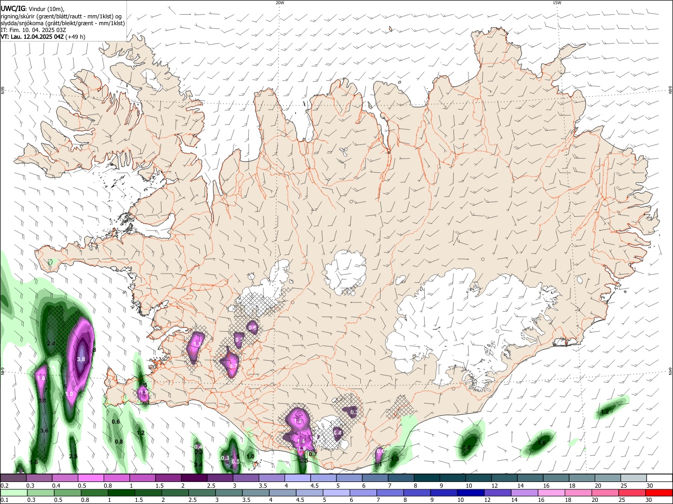Click the lower legend dark green swatch between 1 and 1.5
This screenshot has height=504, width=673.
point(122,492)
